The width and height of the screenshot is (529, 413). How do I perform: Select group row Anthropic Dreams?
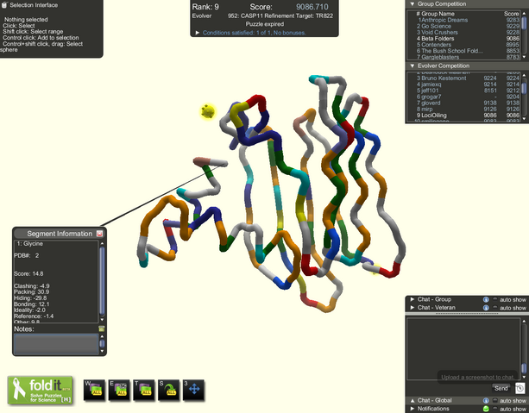pyautogui.click(x=464, y=20)
